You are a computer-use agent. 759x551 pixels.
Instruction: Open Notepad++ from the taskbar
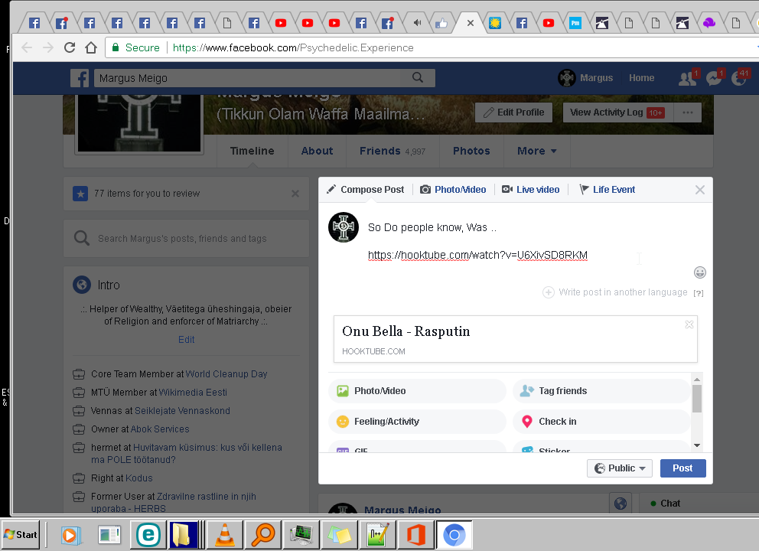coord(377,535)
